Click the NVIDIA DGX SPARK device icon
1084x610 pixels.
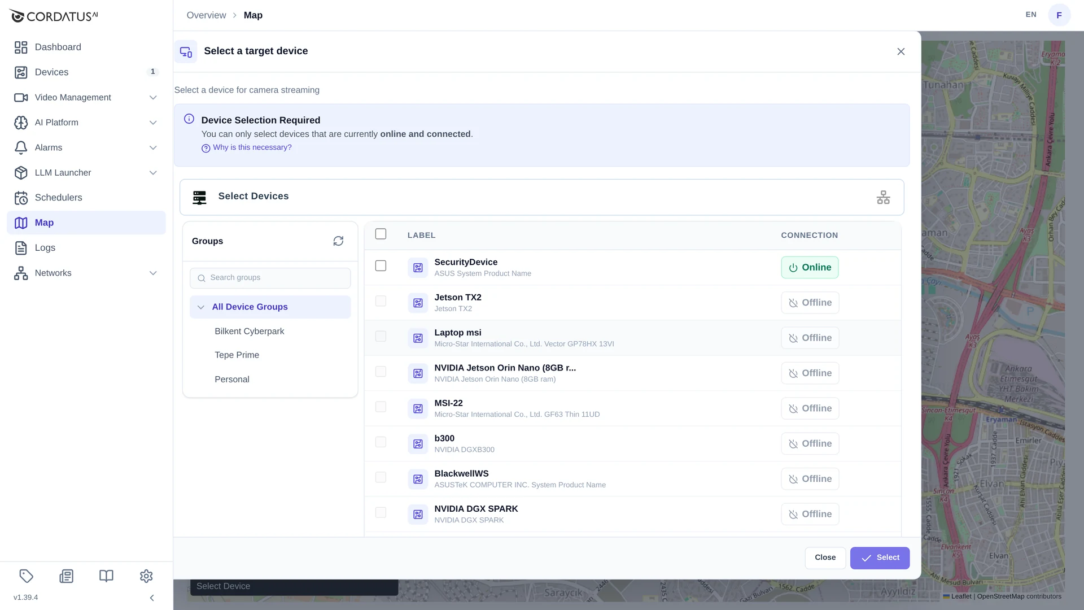(x=418, y=515)
